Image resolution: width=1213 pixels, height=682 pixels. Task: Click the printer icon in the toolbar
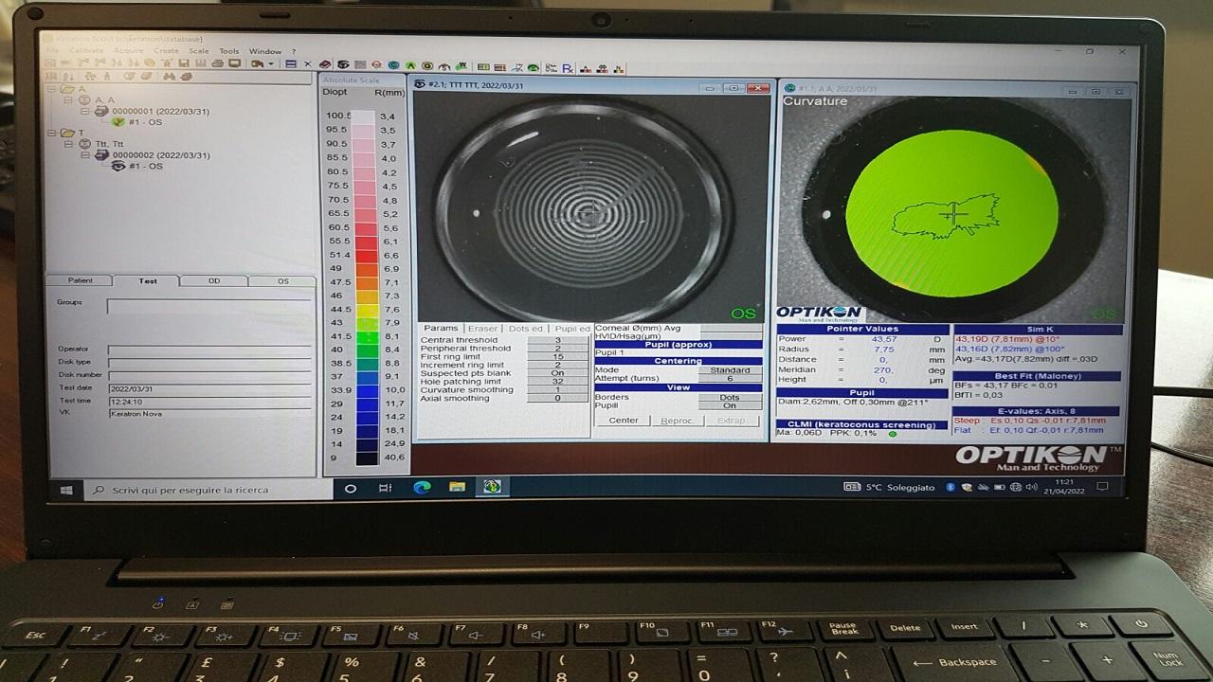click(x=219, y=63)
